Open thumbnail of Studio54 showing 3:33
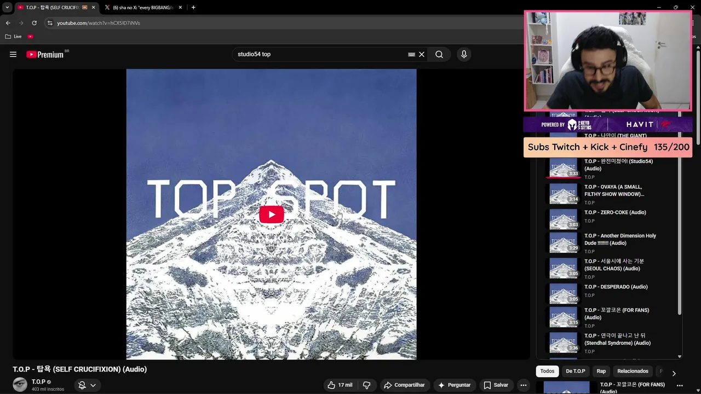Image resolution: width=701 pixels, height=394 pixels. click(x=564, y=168)
